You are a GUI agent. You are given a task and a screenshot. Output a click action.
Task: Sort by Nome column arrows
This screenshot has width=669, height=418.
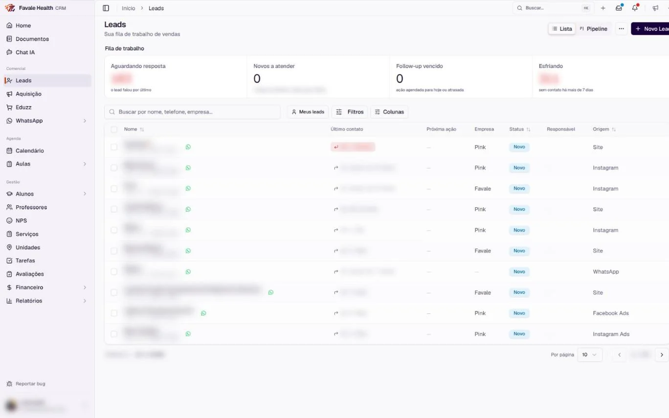(x=142, y=130)
